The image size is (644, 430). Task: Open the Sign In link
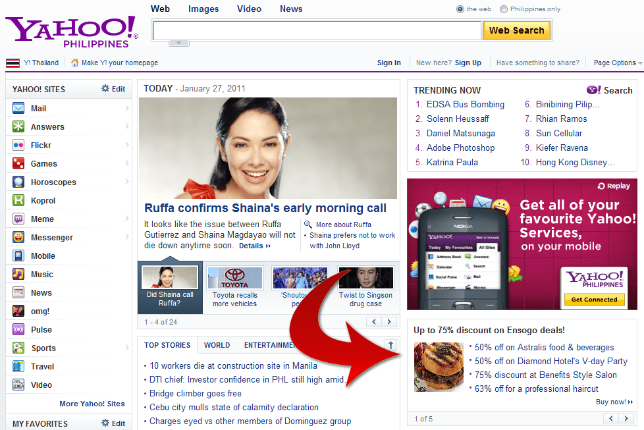[389, 63]
